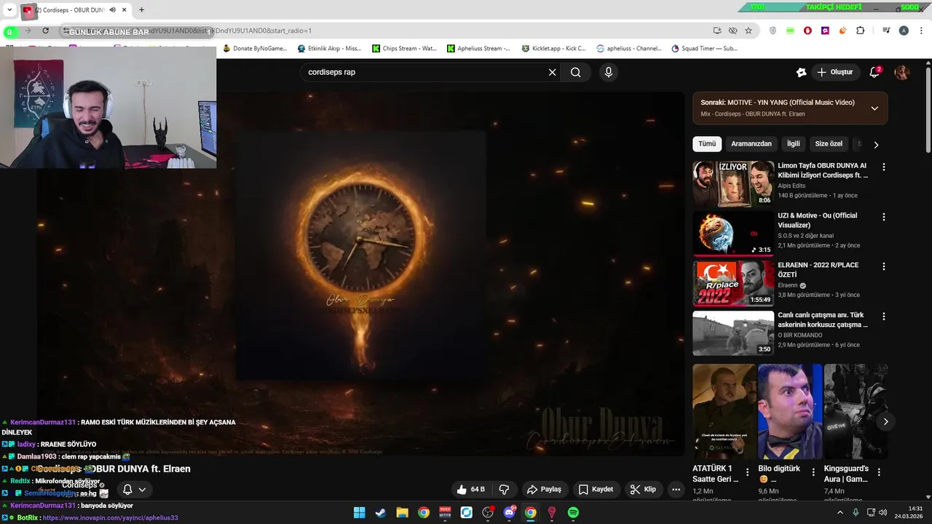
Task: Click the sparkle icon left of Oluştur
Action: tap(801, 72)
